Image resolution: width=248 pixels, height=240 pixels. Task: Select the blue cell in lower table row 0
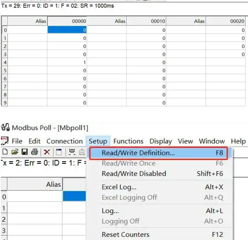click(x=74, y=196)
